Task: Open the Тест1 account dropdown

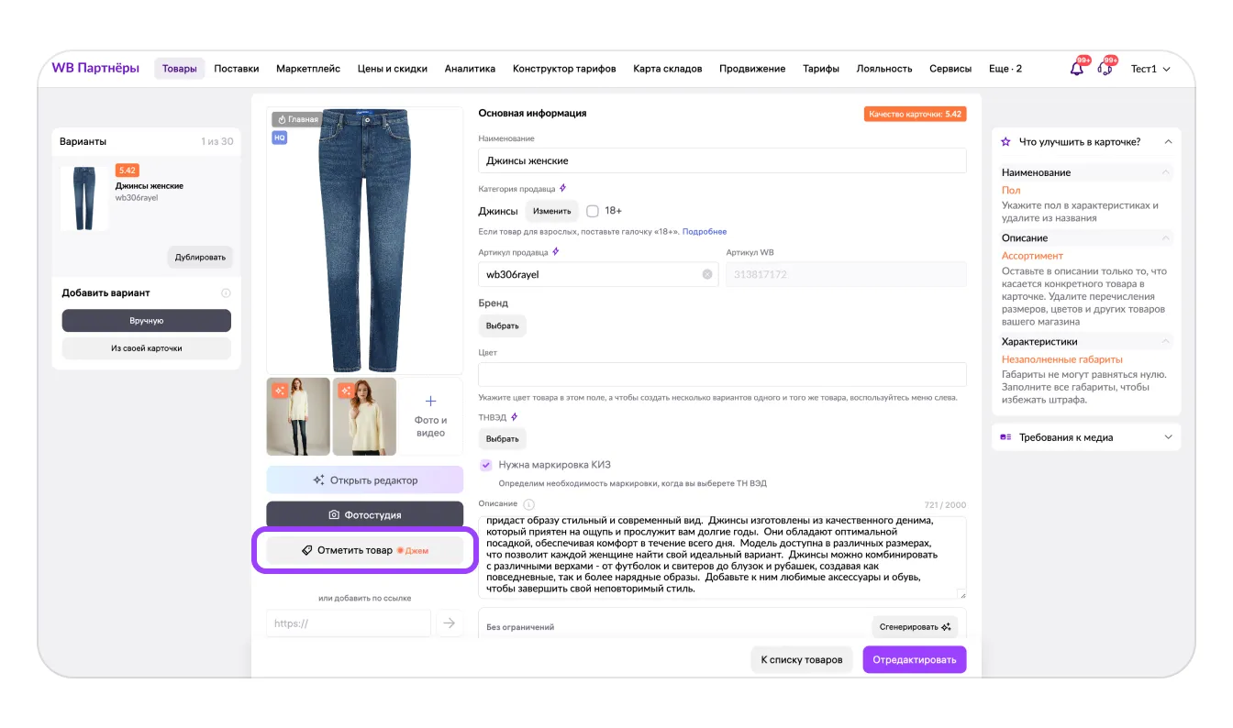Action: [1150, 69]
